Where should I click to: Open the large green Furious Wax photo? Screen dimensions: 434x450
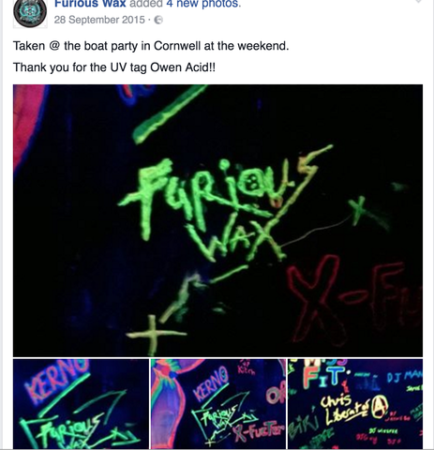pyautogui.click(x=217, y=220)
